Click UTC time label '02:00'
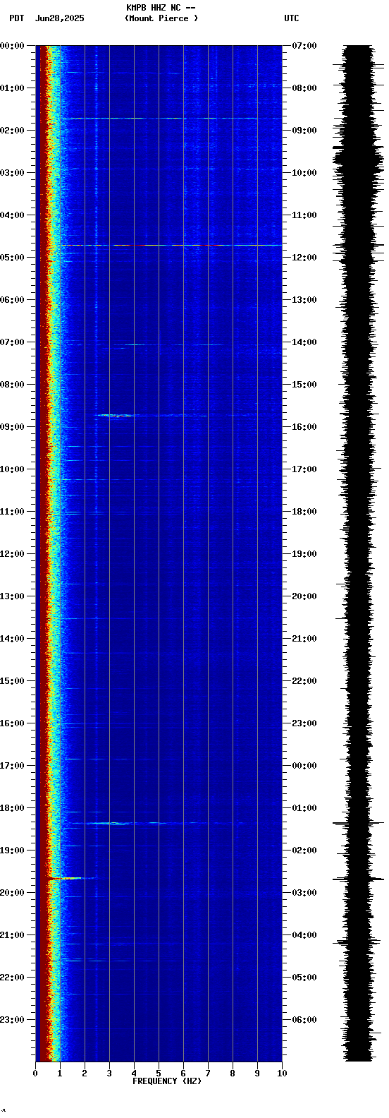 point(304,850)
